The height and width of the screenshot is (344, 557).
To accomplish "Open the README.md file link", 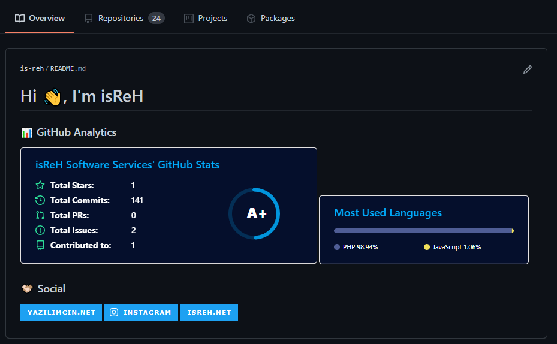I will pyautogui.click(x=68, y=68).
